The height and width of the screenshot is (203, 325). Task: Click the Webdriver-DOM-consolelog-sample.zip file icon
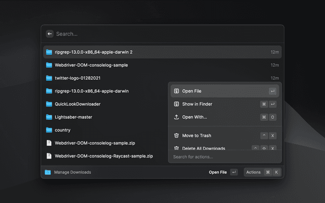click(x=49, y=143)
